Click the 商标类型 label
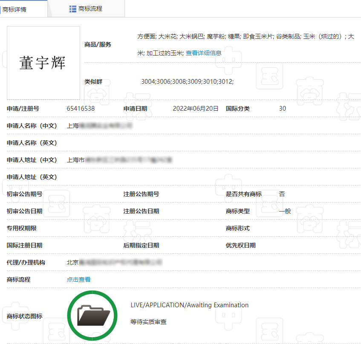The height and width of the screenshot is (344, 361). coord(237,211)
